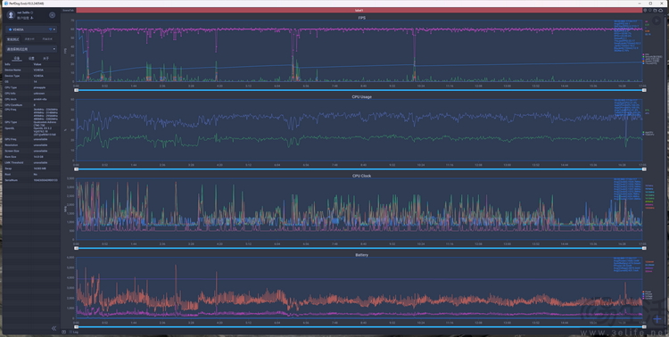Select the SceneTab tab
This screenshot has height=337, width=669.
tap(68, 10)
